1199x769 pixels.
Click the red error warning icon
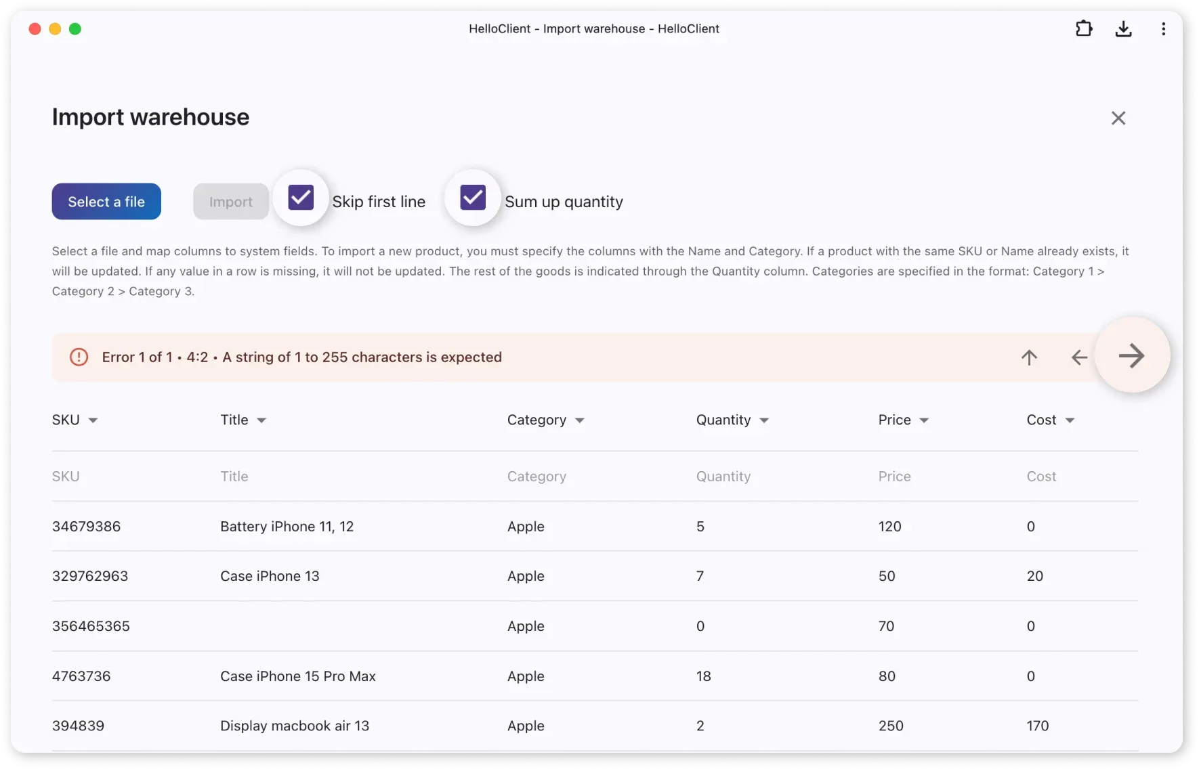pyautogui.click(x=79, y=357)
